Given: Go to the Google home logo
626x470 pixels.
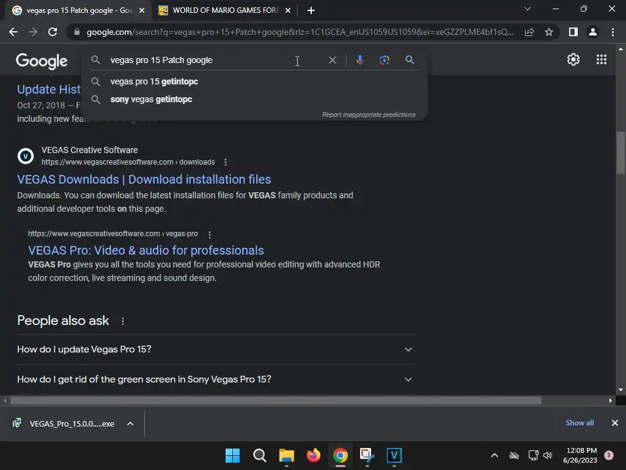Looking at the screenshot, I should click(x=42, y=61).
